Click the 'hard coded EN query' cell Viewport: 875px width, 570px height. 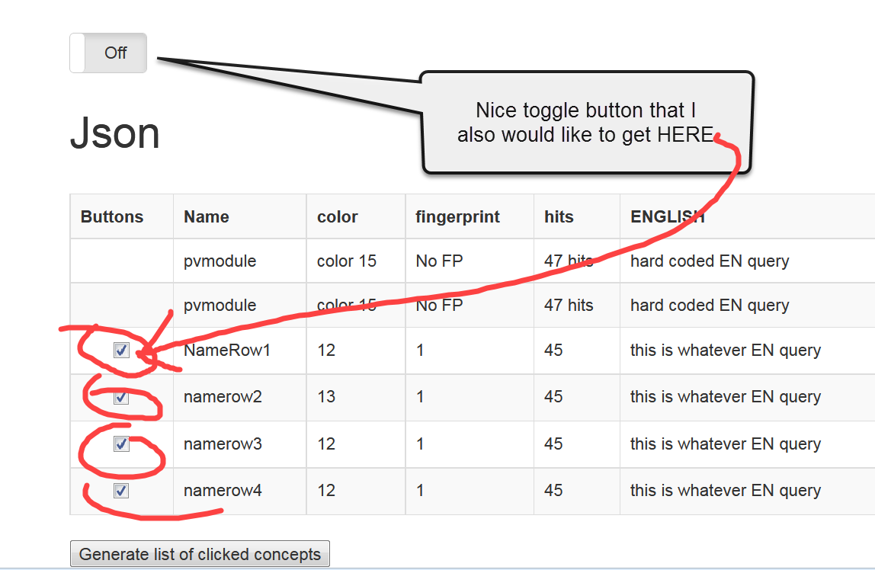pos(709,261)
